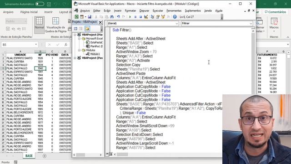Select Visualização da Quebra de Página view
The image size is (291, 164).
(55, 25)
